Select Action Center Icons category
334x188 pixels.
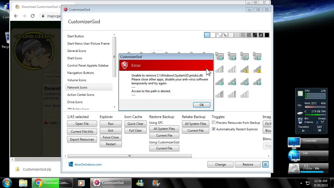(81, 95)
